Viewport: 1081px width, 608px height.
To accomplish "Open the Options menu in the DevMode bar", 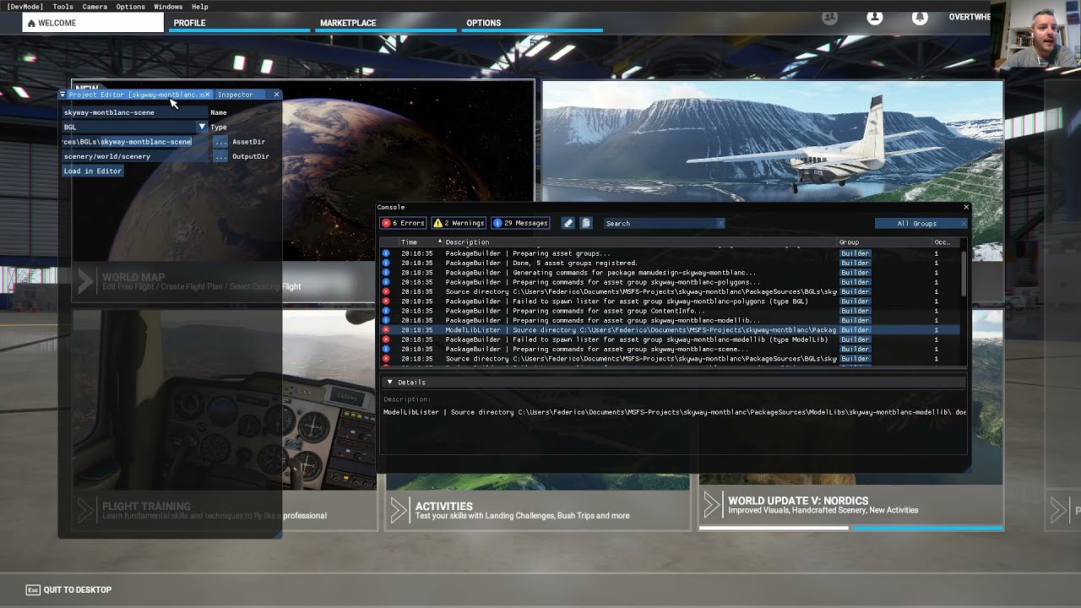I will click(x=131, y=7).
